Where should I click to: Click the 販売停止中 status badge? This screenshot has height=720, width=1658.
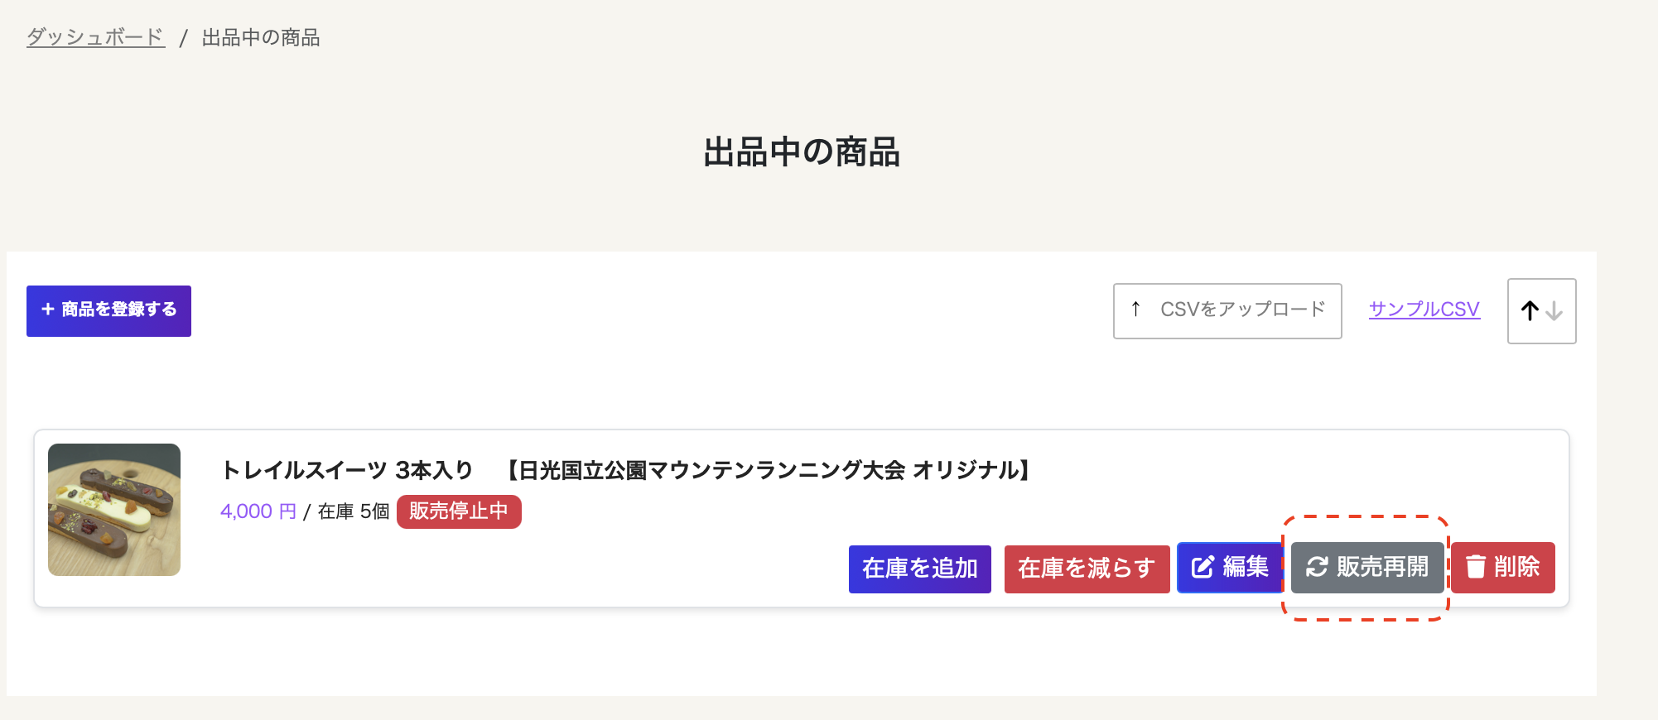[459, 511]
